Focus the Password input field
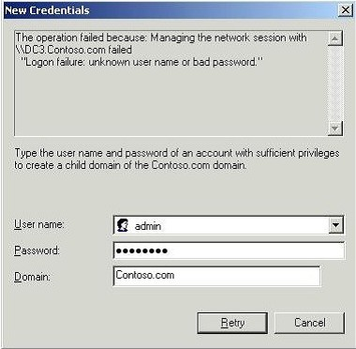Viewport: 356px width, 349px height. click(x=229, y=250)
